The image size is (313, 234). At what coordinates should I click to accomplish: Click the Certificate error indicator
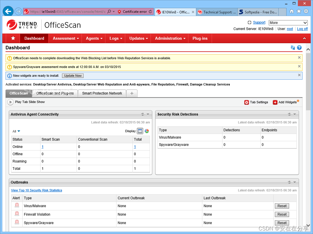tap(132, 12)
